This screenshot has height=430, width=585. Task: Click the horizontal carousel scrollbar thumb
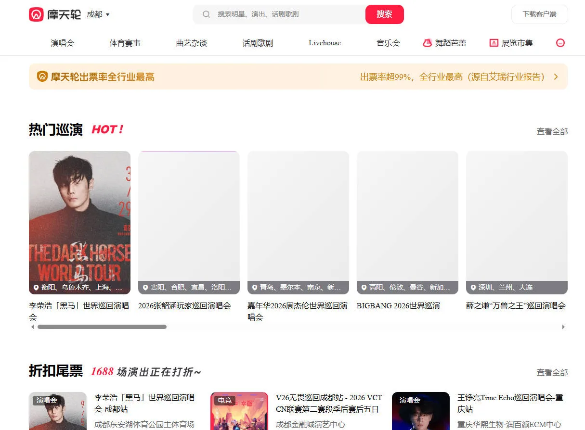click(102, 327)
